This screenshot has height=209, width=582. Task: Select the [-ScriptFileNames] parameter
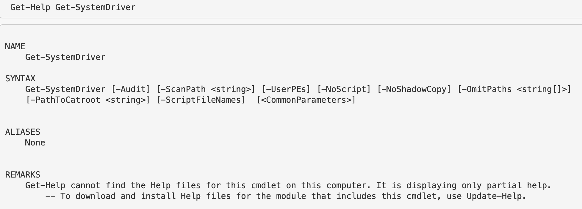pos(201,100)
